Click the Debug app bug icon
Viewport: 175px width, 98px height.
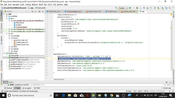[137, 8]
